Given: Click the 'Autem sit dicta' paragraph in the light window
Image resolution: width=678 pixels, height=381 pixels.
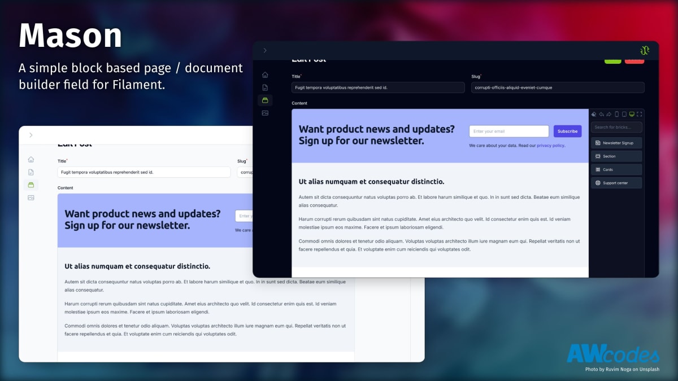Looking at the screenshot, I should click(x=205, y=286).
